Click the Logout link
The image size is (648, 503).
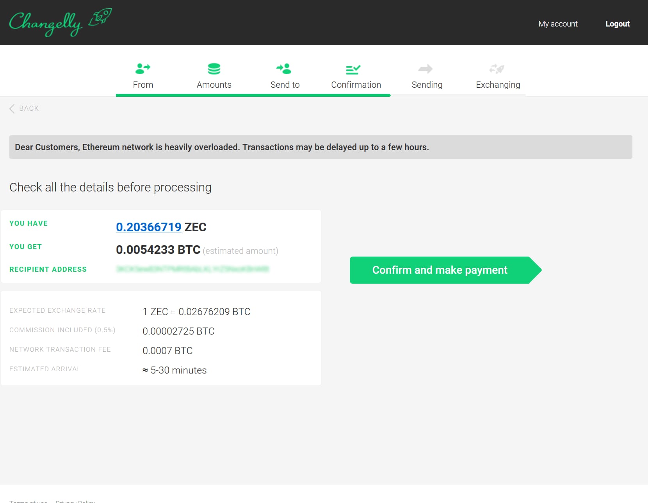[618, 24]
